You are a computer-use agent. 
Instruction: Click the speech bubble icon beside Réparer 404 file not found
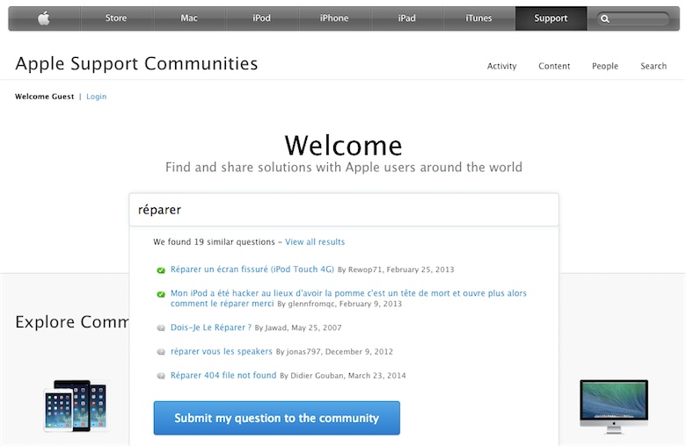click(x=161, y=376)
